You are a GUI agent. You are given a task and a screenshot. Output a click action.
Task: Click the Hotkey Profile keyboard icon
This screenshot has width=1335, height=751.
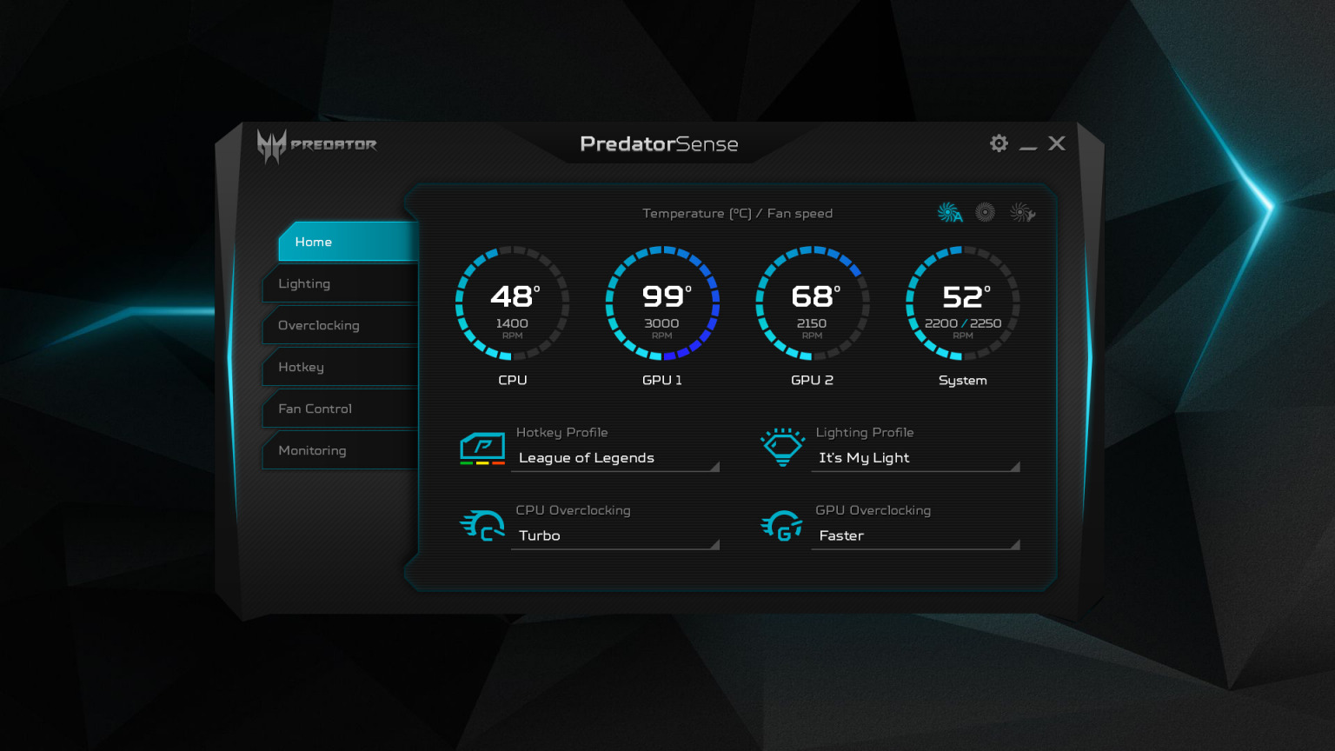[x=482, y=449]
